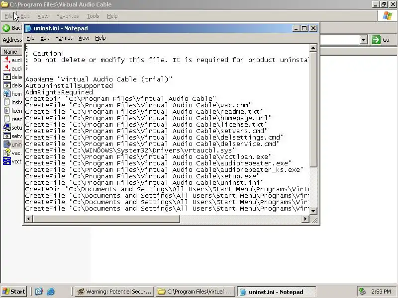The height and width of the screenshot is (298, 398).
Task: Switch to Warning: Potential Secur... taskbar window
Action: tap(115, 292)
